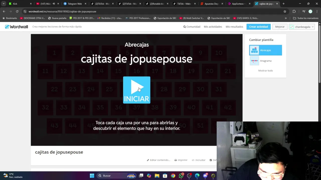The image size is (321, 180).
Task: Click the Crear actividad button
Action: tap(259, 27)
